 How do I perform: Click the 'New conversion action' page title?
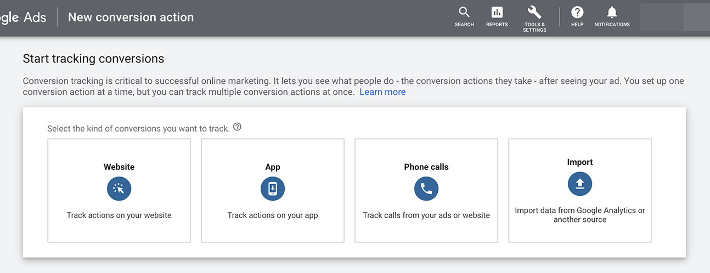pos(131,17)
